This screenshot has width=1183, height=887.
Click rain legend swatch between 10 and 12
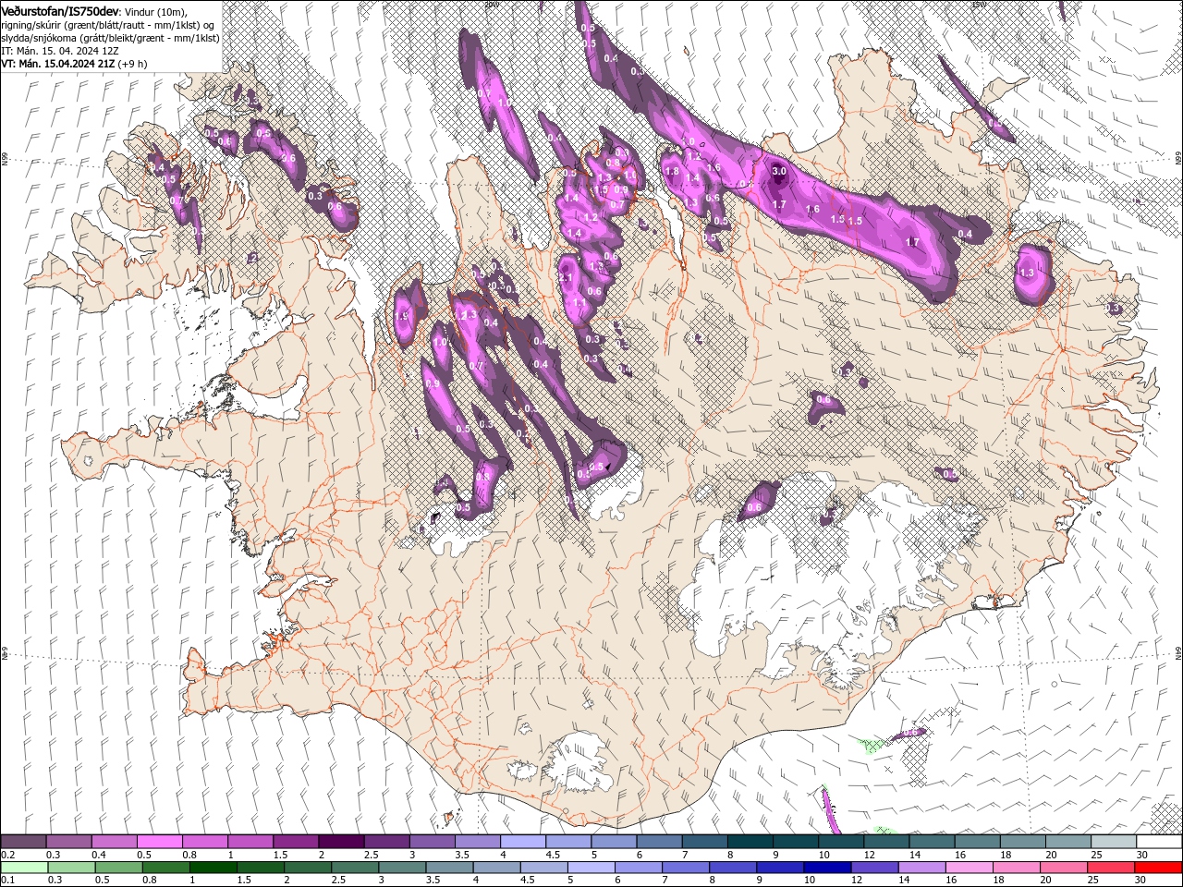tap(825, 867)
